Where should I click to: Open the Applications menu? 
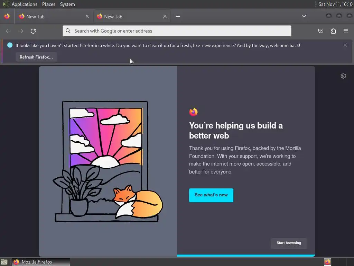[25, 4]
